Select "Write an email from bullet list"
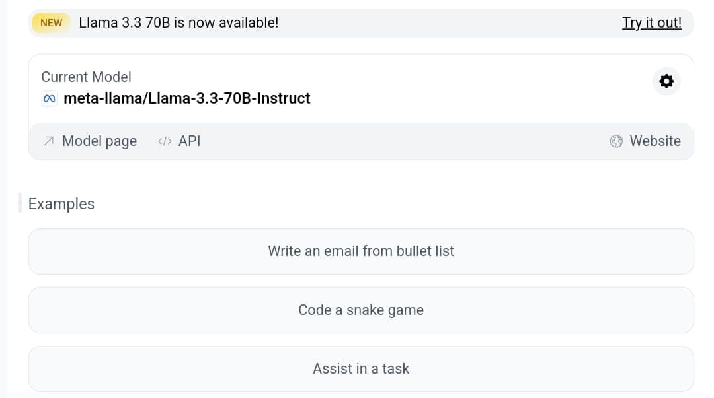Viewport: 714px width, 398px height. [361, 251]
